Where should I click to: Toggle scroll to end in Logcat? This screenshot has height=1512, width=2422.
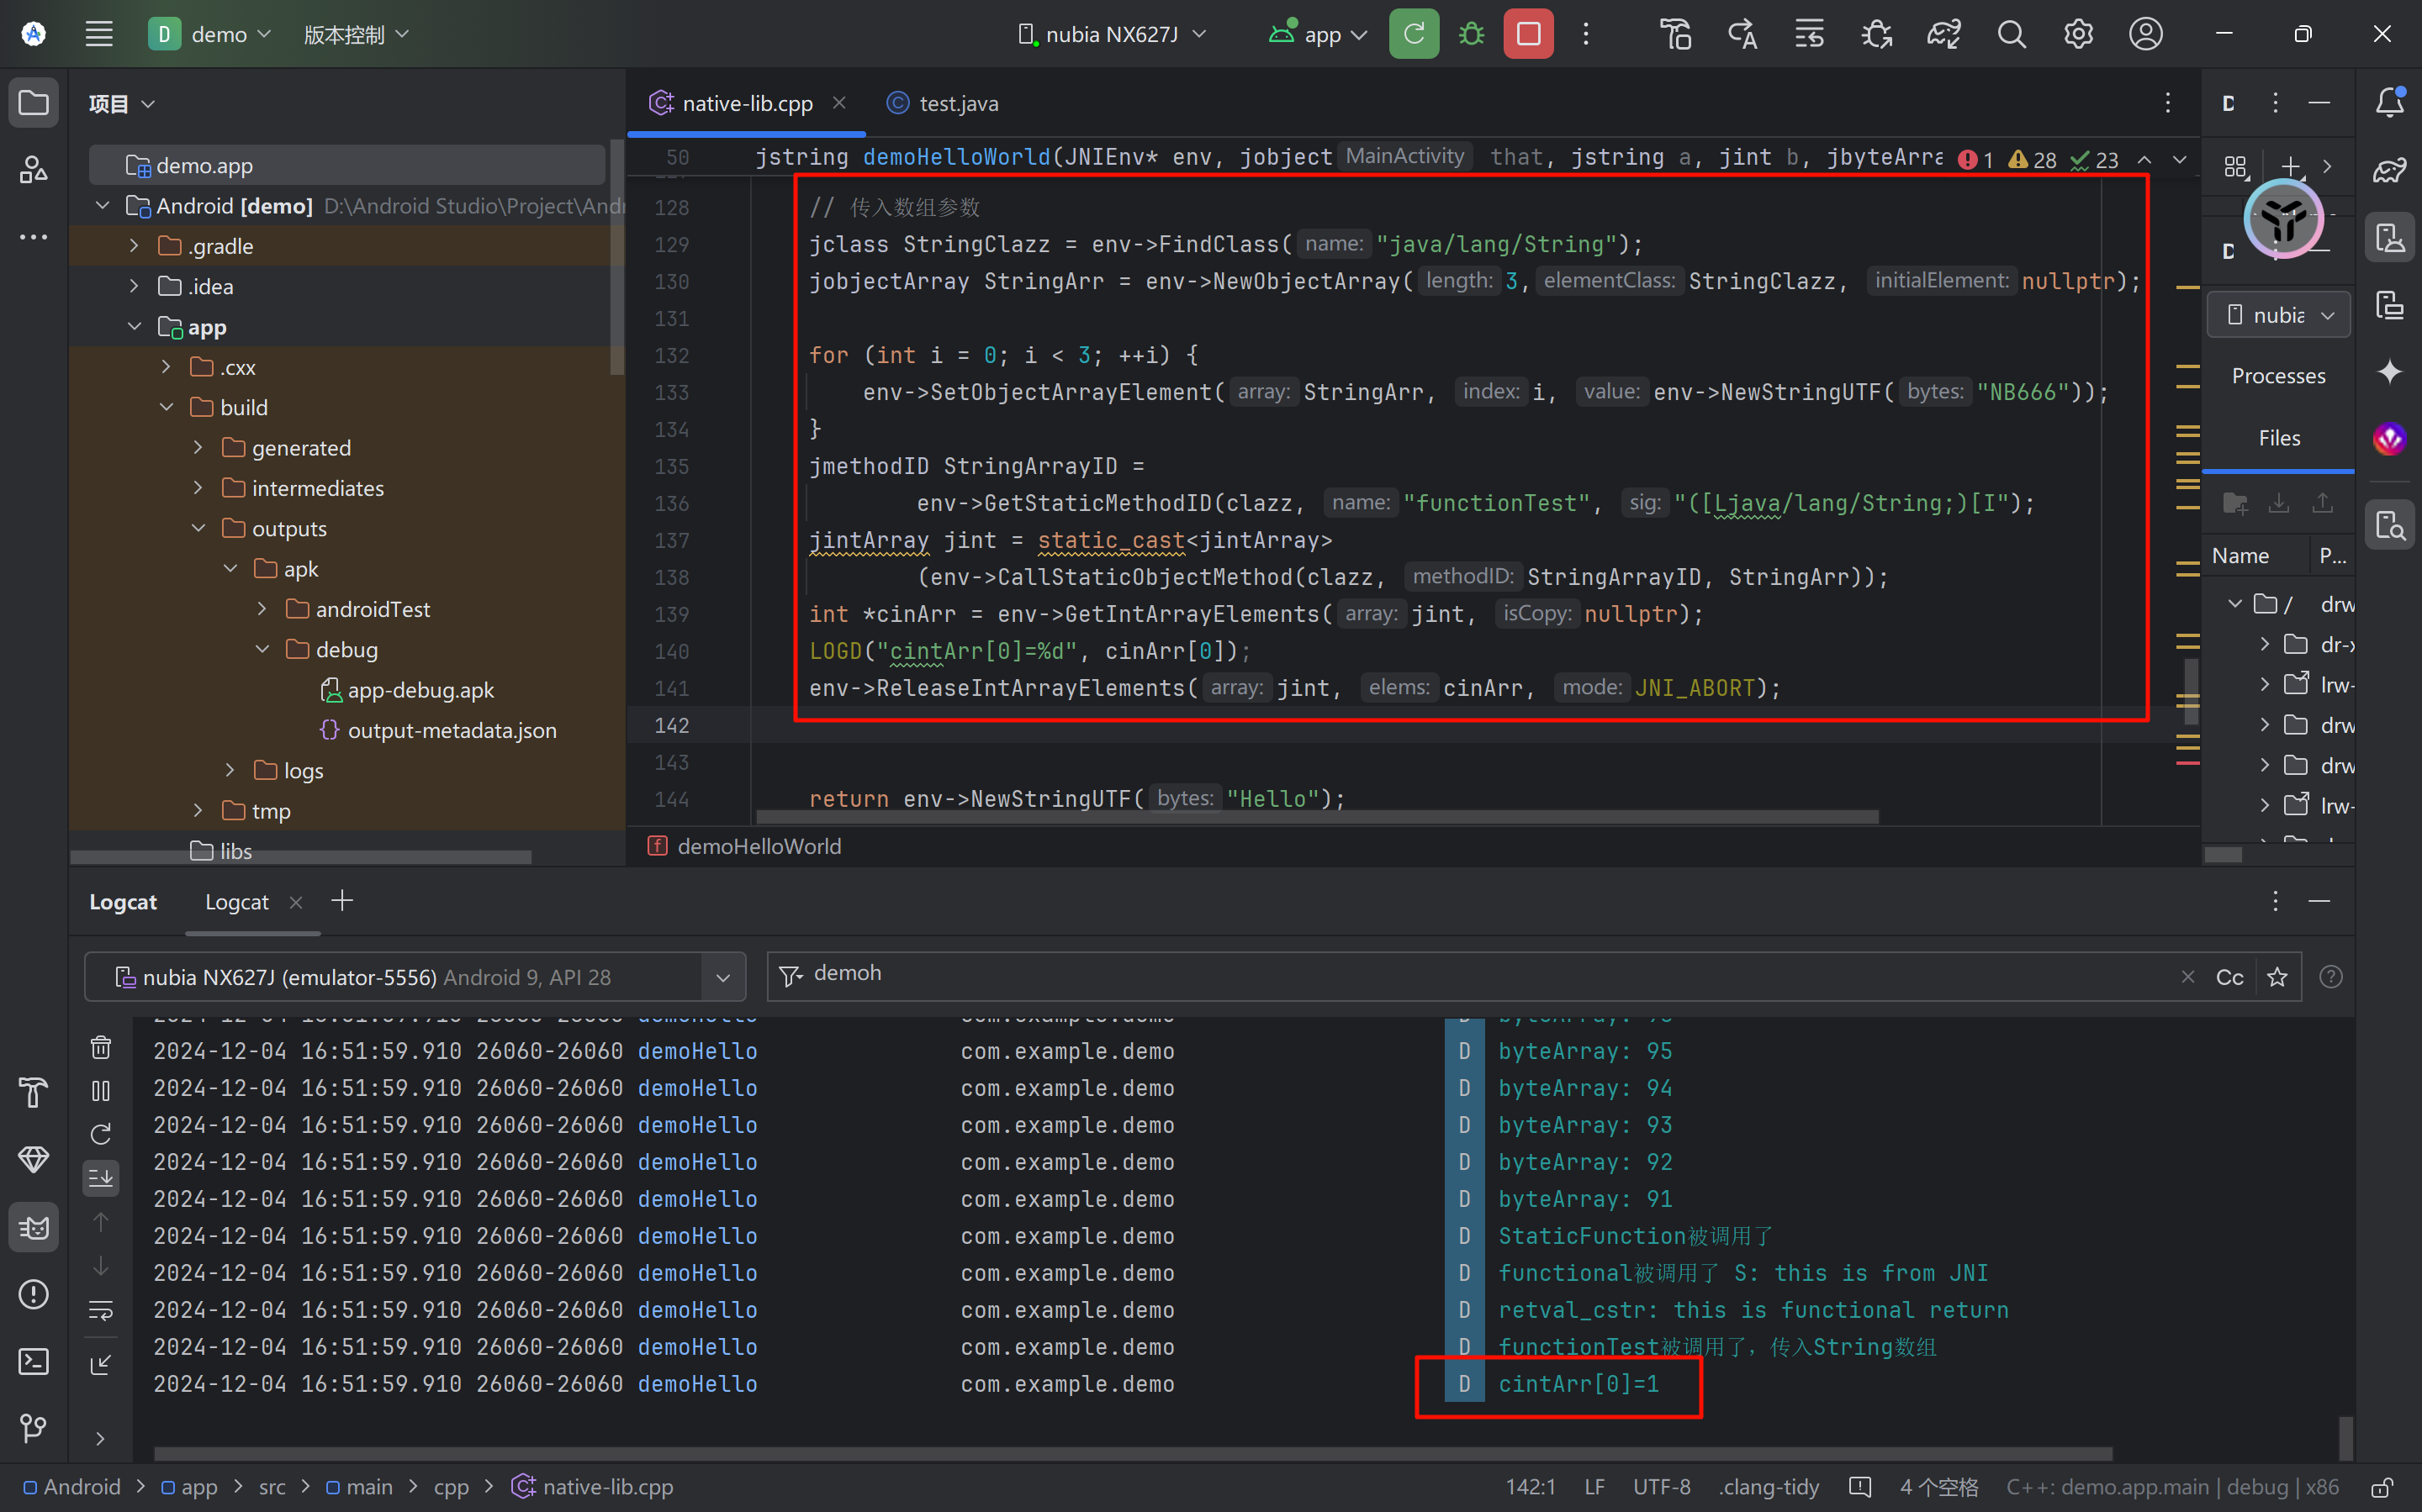pyautogui.click(x=101, y=1178)
